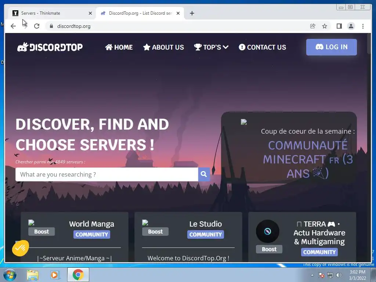Switch to the Servers - Thinkmate tab
The image size is (376, 282).
(x=51, y=13)
